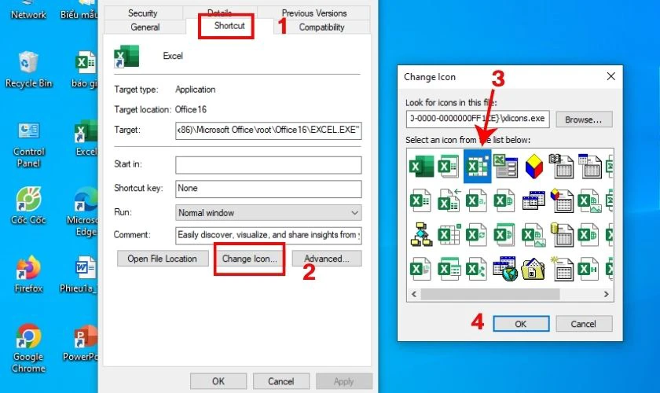
Task: Select the document with small cube badge icon
Action: click(562, 200)
